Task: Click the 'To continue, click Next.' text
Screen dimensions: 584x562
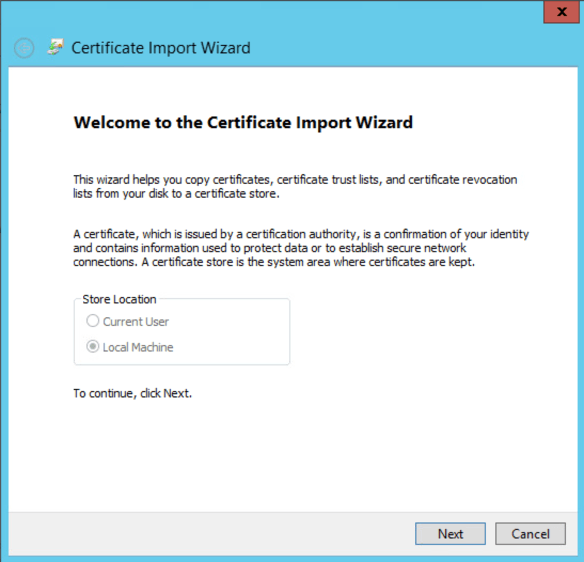Action: 132,394
